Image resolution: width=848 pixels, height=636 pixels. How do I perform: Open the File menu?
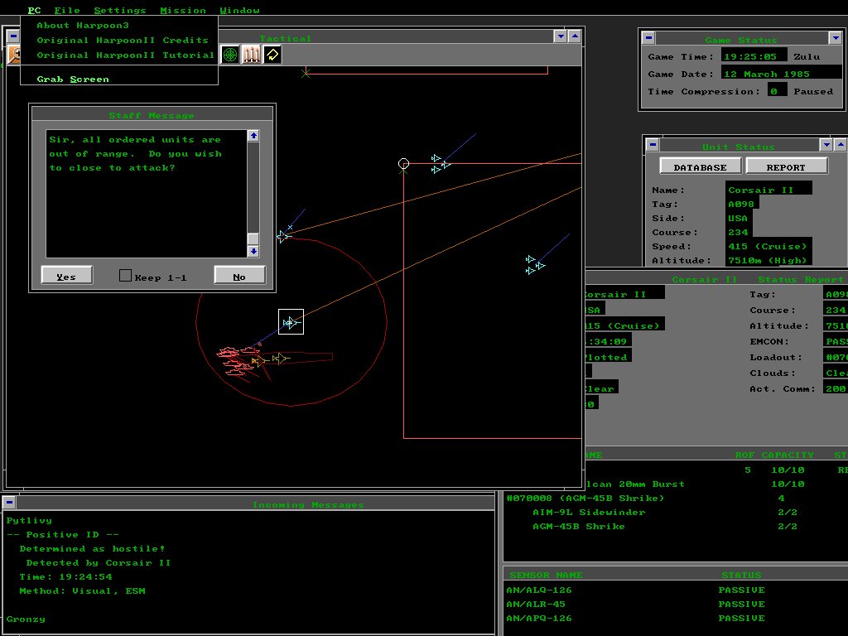pyautogui.click(x=67, y=10)
